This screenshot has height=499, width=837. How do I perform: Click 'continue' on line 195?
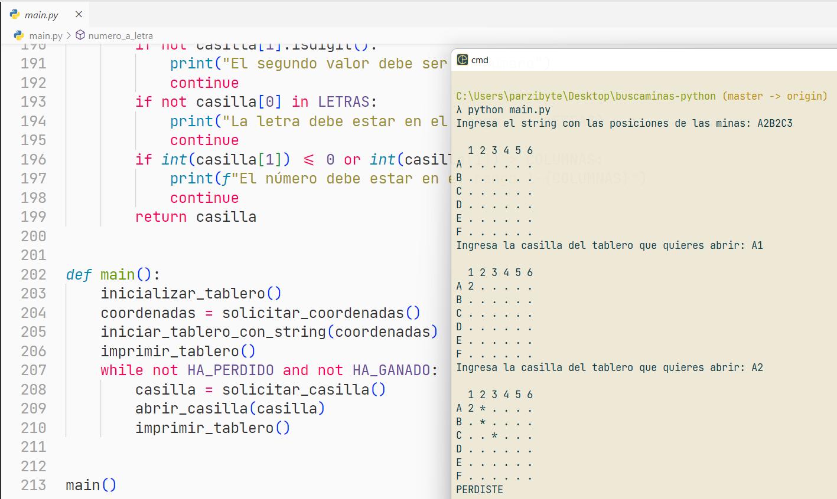click(204, 140)
